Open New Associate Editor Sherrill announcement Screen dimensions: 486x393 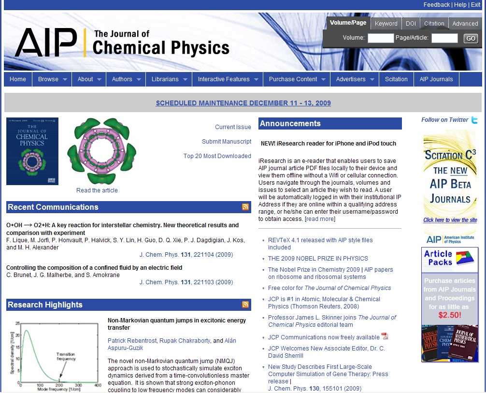pyautogui.click(x=327, y=352)
